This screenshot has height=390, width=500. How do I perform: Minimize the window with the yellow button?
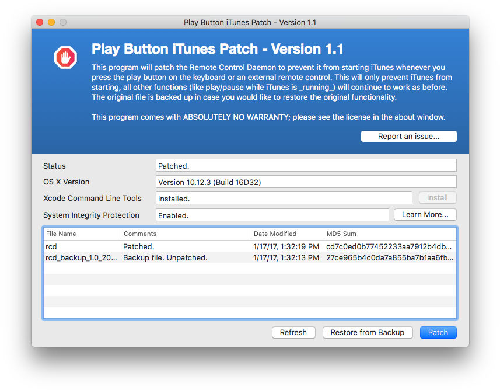[x=51, y=22]
